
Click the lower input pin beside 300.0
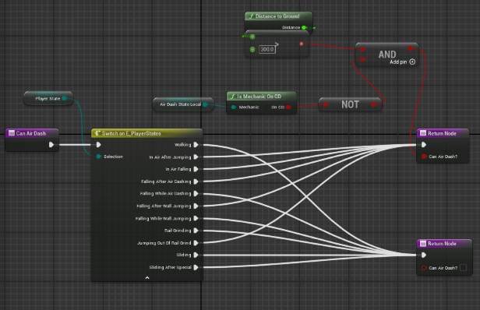coord(252,49)
